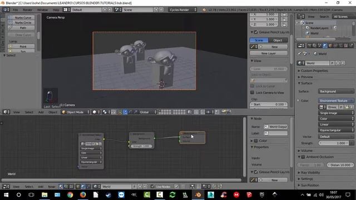Select the translate manipulator arrow icon
Viewport: 356px width, 200px height.
[x=125, y=112]
